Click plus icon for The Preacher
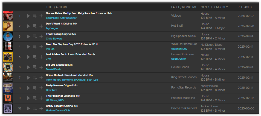 click(41, 98)
